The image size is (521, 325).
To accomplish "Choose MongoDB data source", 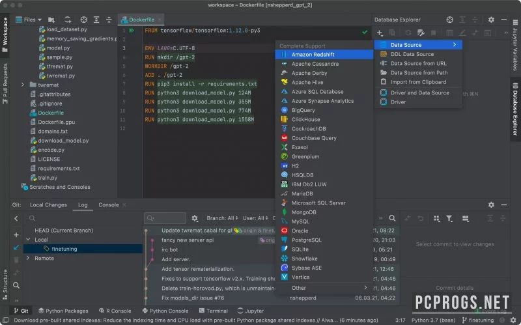I will pos(324,212).
